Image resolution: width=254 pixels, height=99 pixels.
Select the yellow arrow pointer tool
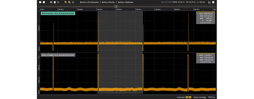point(66,2)
